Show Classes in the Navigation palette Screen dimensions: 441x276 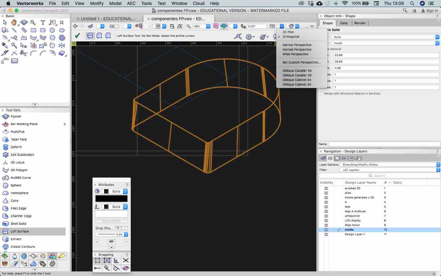click(323, 158)
